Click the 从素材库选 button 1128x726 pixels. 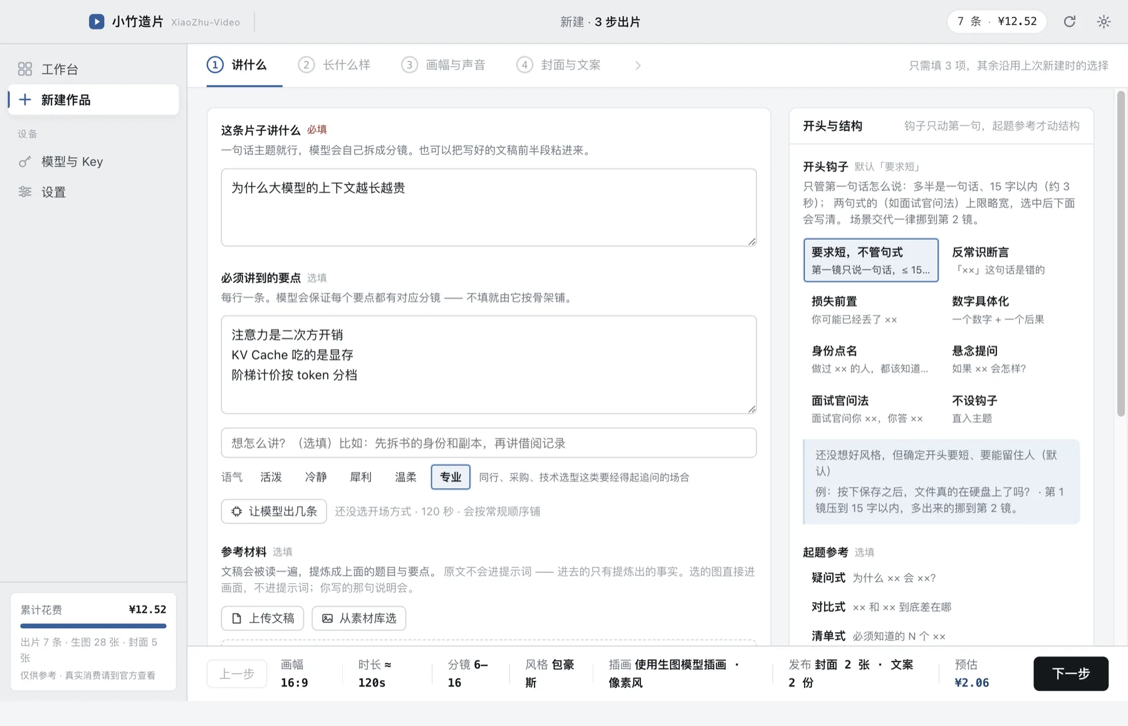pyautogui.click(x=358, y=618)
